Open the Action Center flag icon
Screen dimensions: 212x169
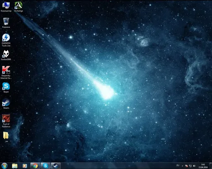(186, 166)
